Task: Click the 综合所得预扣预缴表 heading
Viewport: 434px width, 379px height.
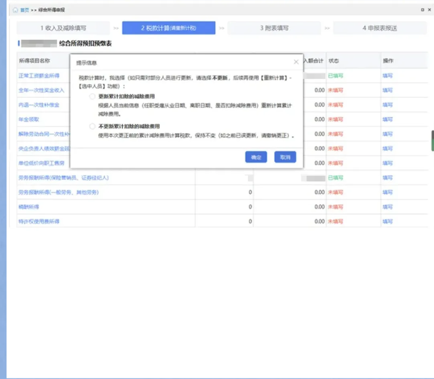Action: click(85, 44)
